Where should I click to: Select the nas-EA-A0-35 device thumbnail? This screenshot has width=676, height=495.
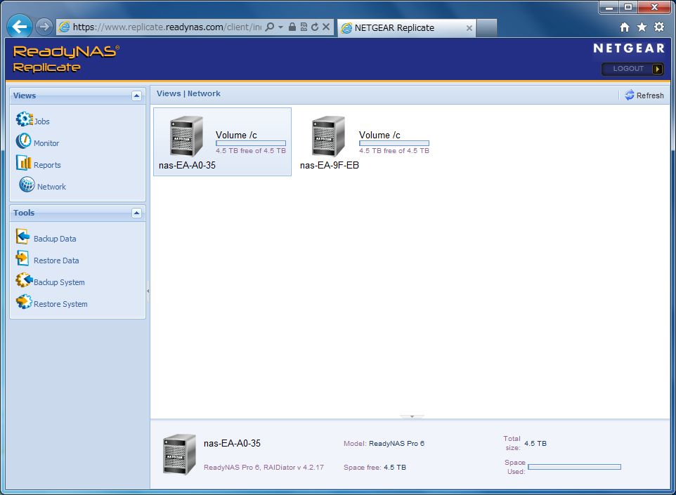pyautogui.click(x=186, y=136)
